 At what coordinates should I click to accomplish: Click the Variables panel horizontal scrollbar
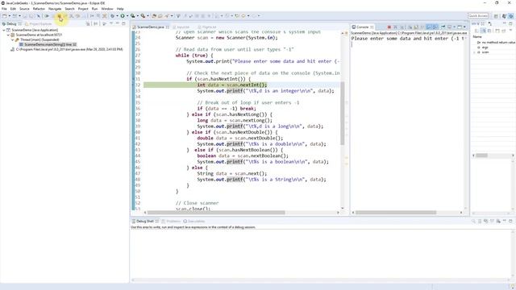482,155
